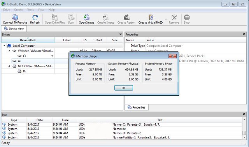The image size is (249, 147).
Task: Select log entry Name=A:
Action: click(x=122, y=129)
